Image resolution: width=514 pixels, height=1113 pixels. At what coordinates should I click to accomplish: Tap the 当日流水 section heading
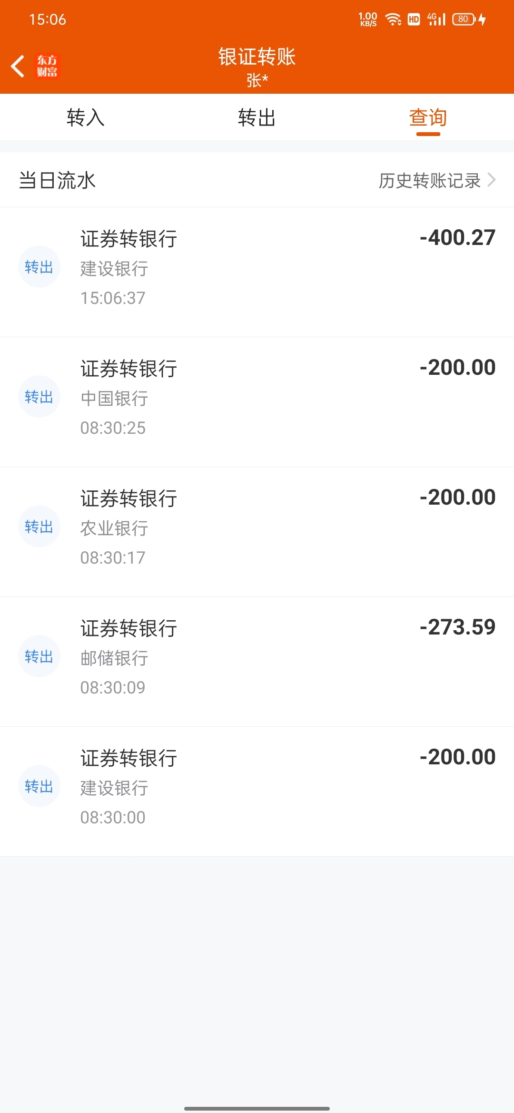(x=58, y=181)
